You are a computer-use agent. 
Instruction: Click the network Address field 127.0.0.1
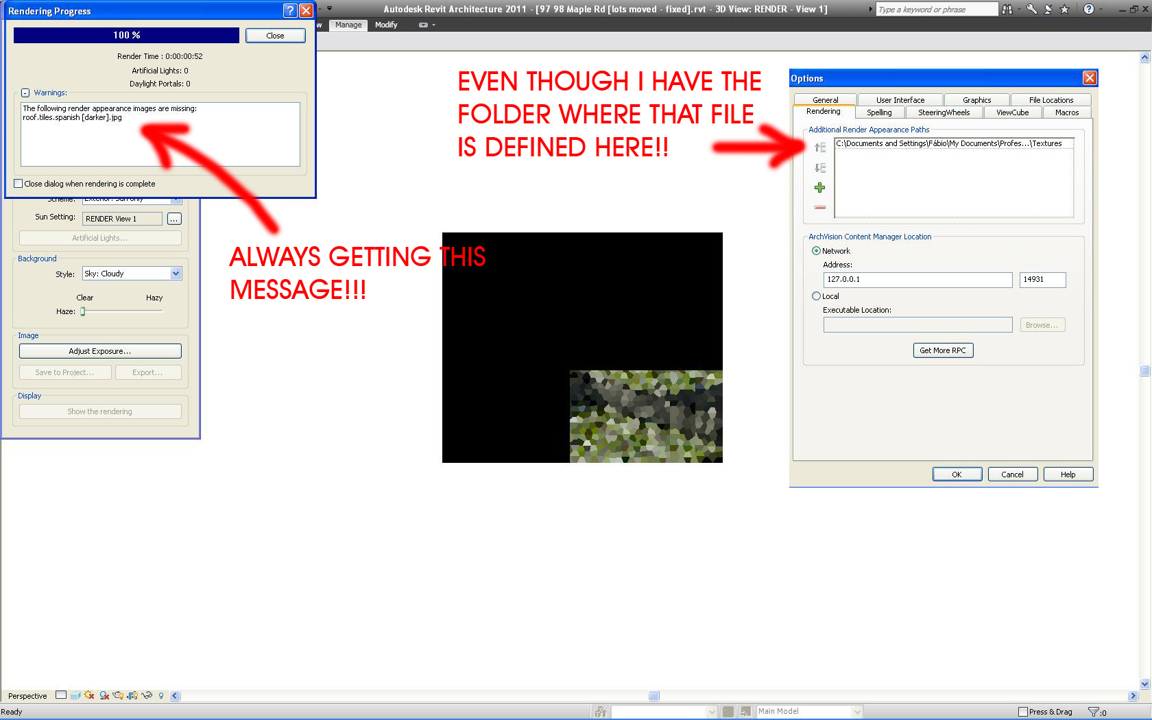pos(917,280)
